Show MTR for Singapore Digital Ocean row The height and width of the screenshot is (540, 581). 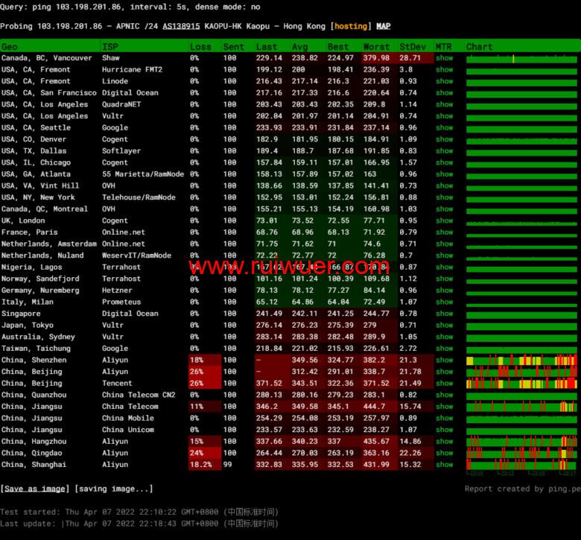click(x=444, y=314)
